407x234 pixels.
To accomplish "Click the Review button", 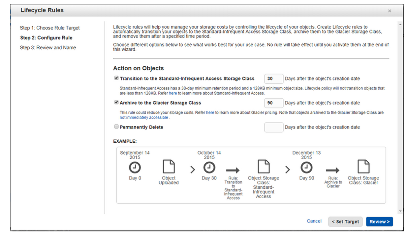I will point(379,222).
